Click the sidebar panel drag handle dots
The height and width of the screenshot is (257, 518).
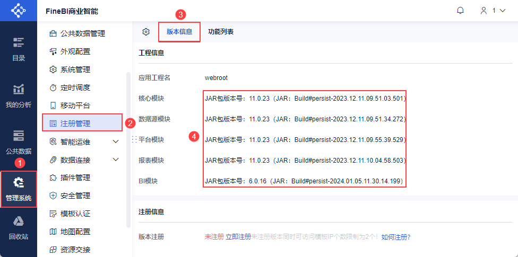[x=134, y=139]
